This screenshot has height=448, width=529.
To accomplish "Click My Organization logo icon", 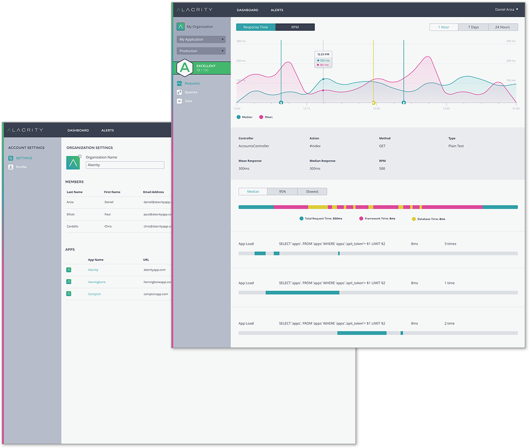I will click(x=180, y=27).
